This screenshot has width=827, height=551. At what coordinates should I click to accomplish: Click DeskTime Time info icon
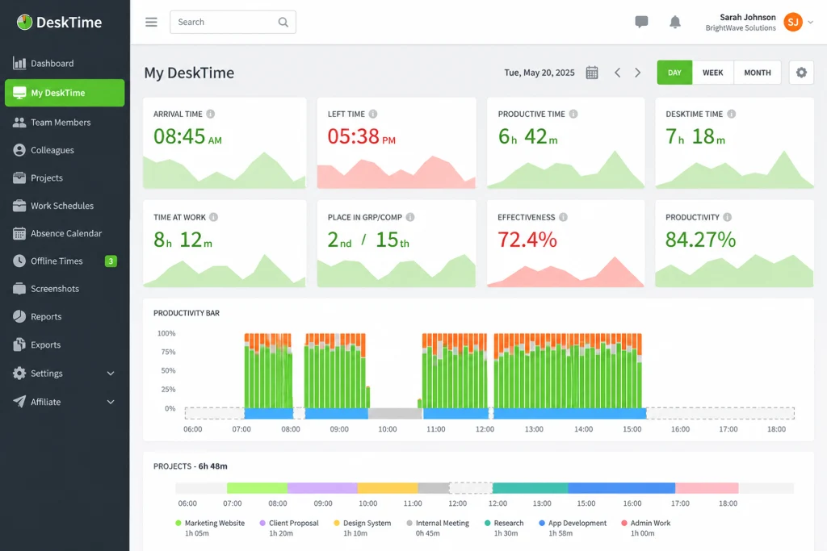tap(732, 114)
